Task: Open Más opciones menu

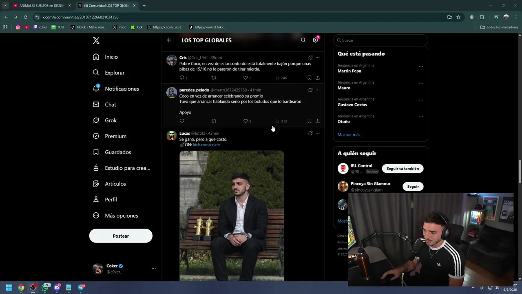Action: click(115, 216)
